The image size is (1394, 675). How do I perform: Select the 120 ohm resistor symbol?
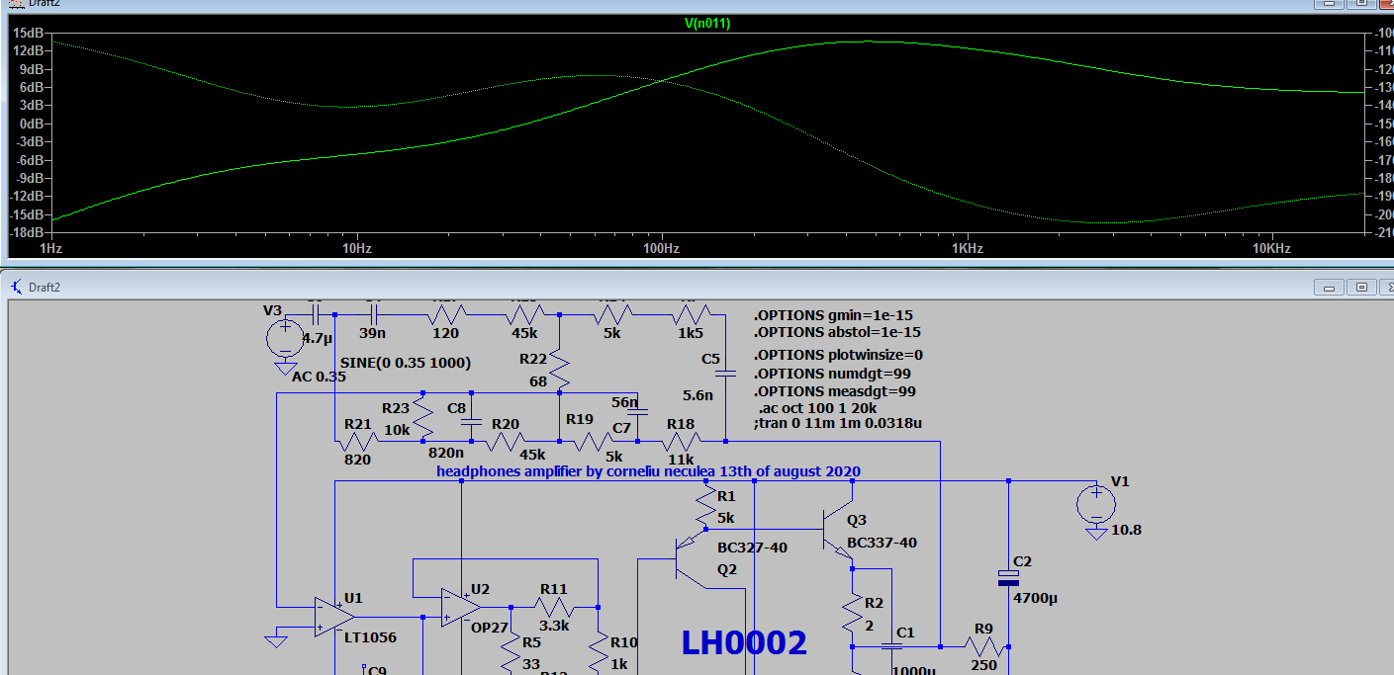point(446,314)
